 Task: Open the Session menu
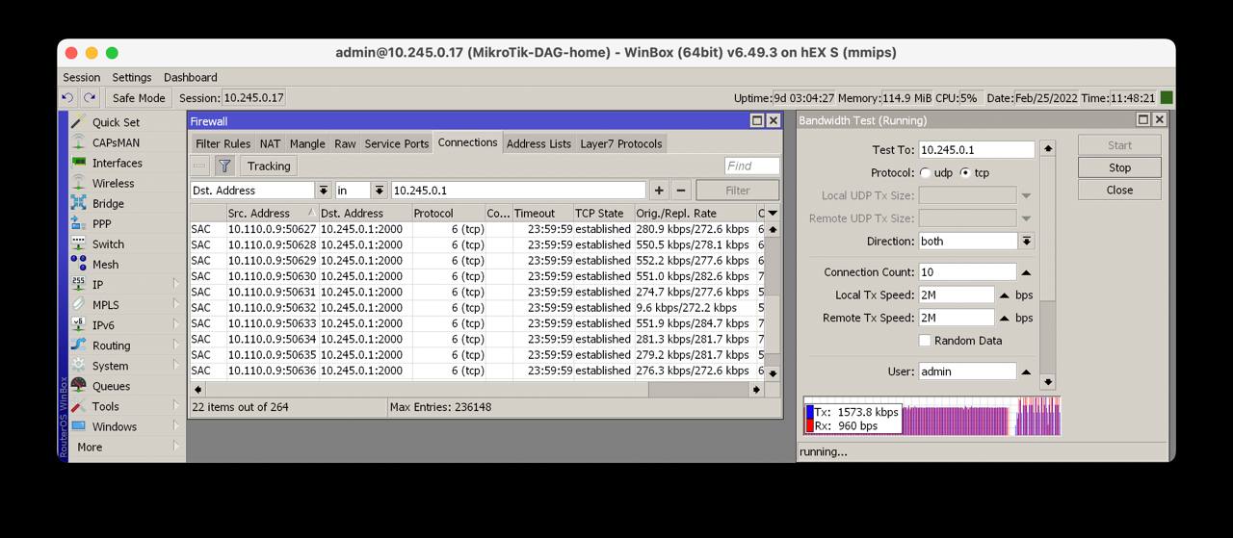(x=82, y=77)
